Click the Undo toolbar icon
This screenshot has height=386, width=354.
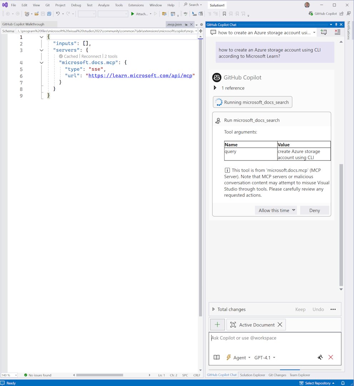pos(58,14)
